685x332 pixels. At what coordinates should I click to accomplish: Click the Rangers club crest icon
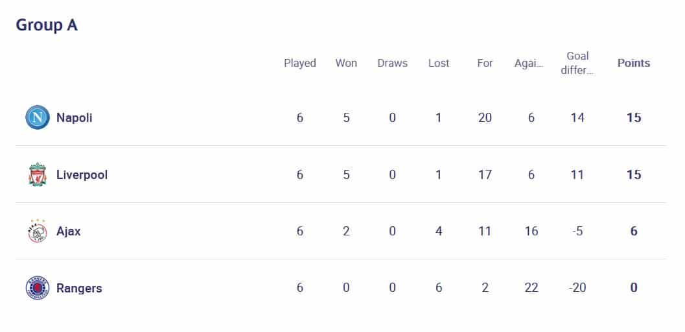point(38,288)
